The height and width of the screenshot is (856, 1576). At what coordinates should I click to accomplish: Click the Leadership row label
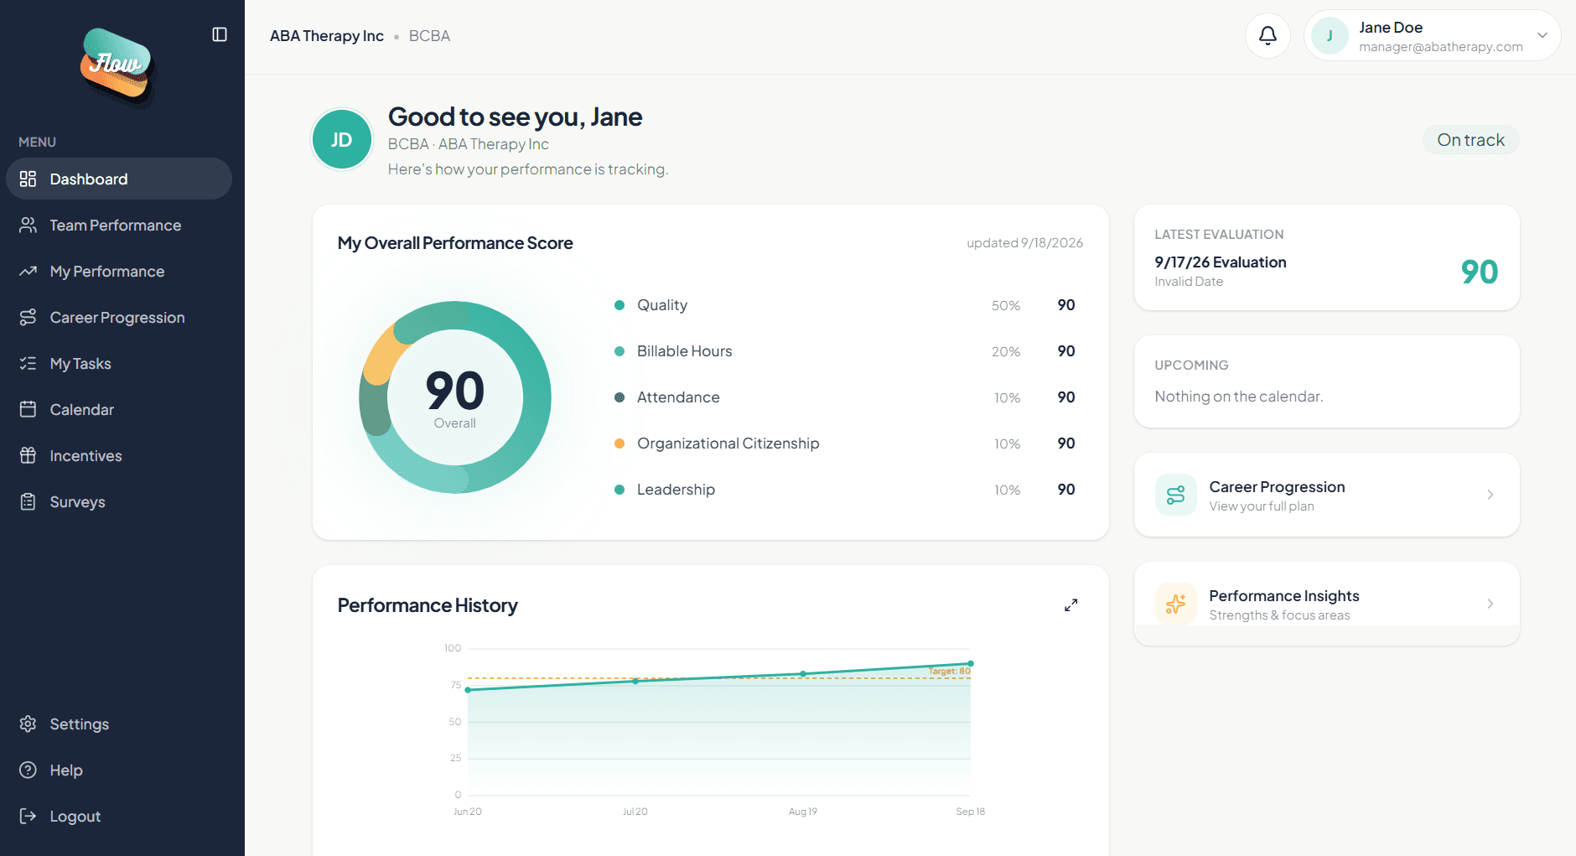[676, 490]
